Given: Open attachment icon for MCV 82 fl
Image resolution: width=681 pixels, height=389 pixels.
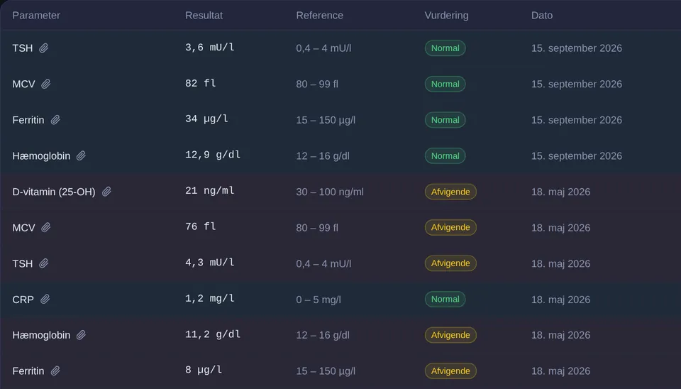Looking at the screenshot, I should [45, 84].
